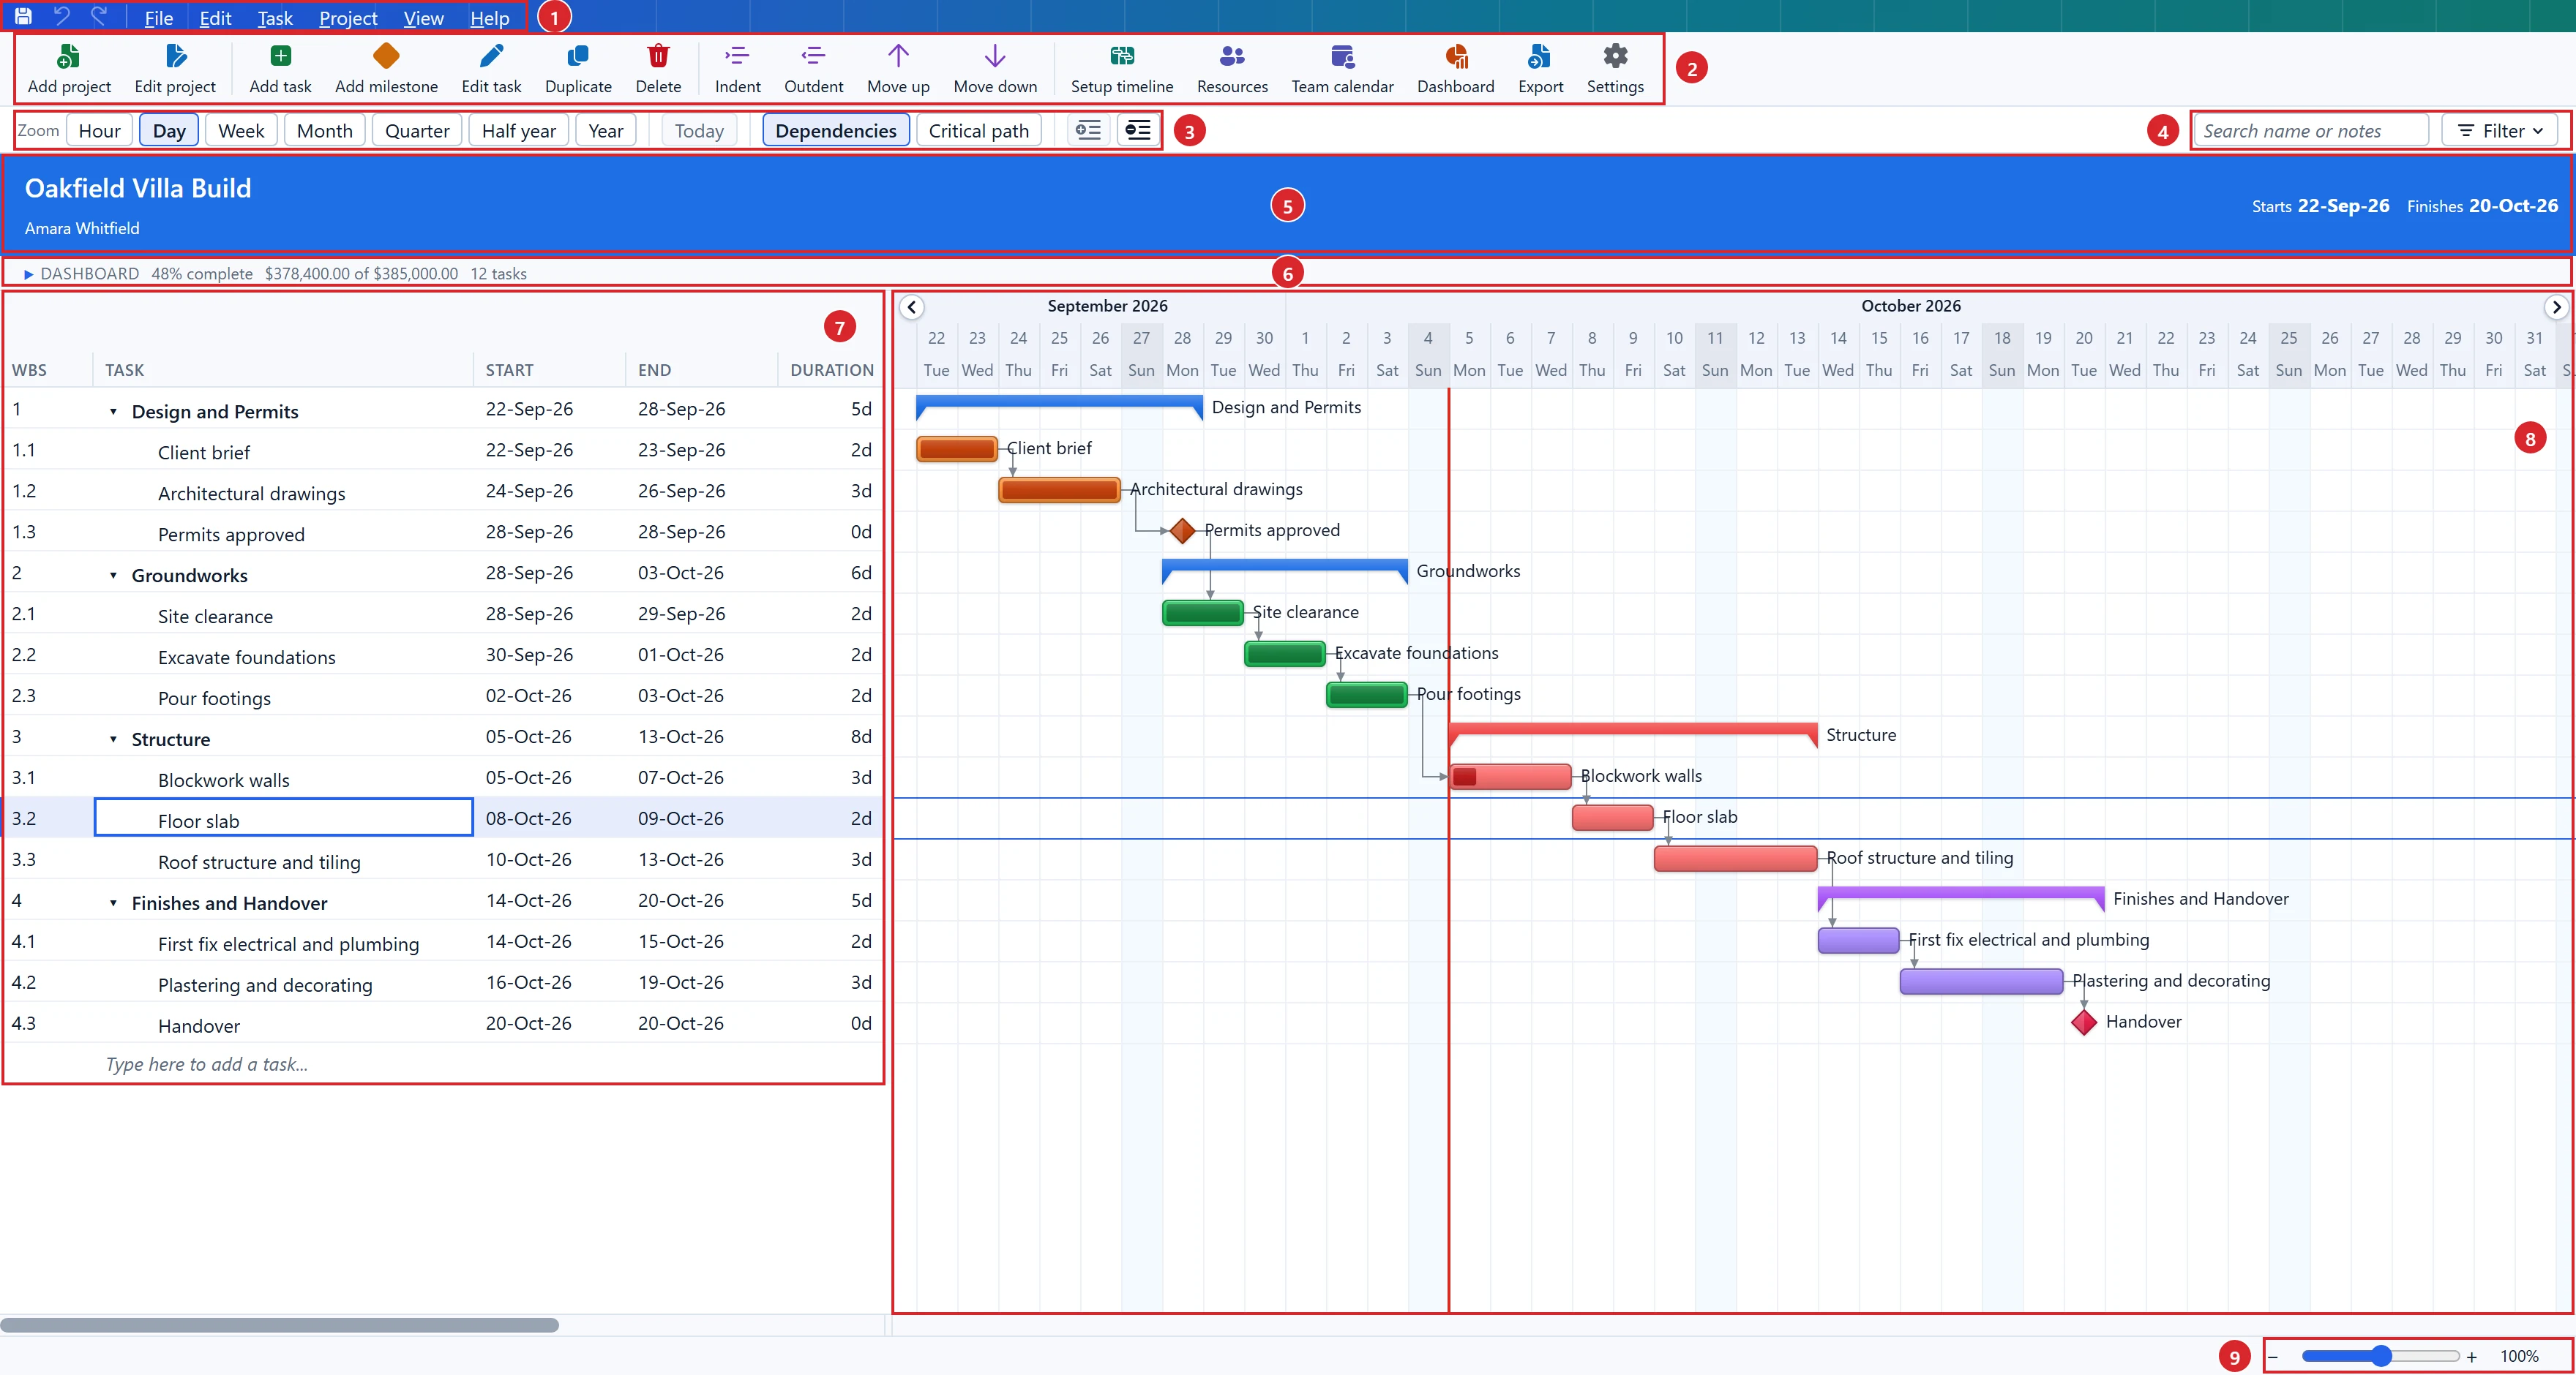2576x1375 pixels.
Task: Adjust the zoom percentage slider
Action: [2380, 1356]
